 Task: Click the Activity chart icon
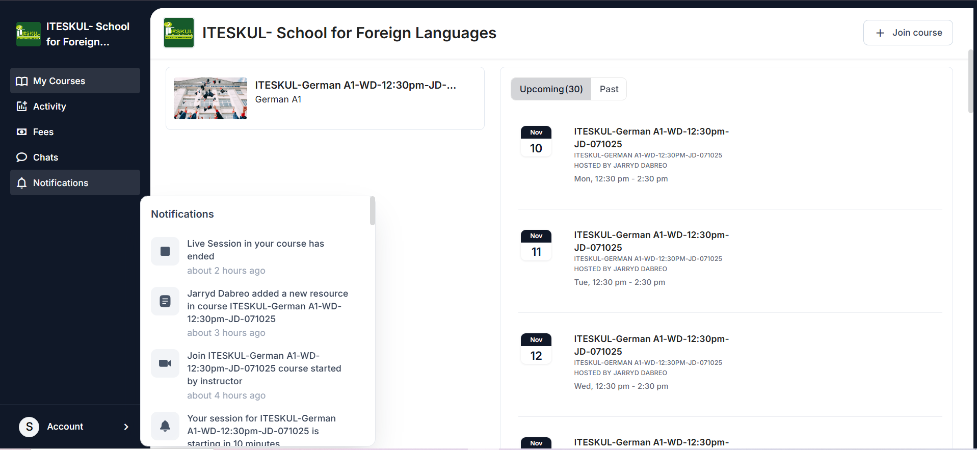coord(21,106)
